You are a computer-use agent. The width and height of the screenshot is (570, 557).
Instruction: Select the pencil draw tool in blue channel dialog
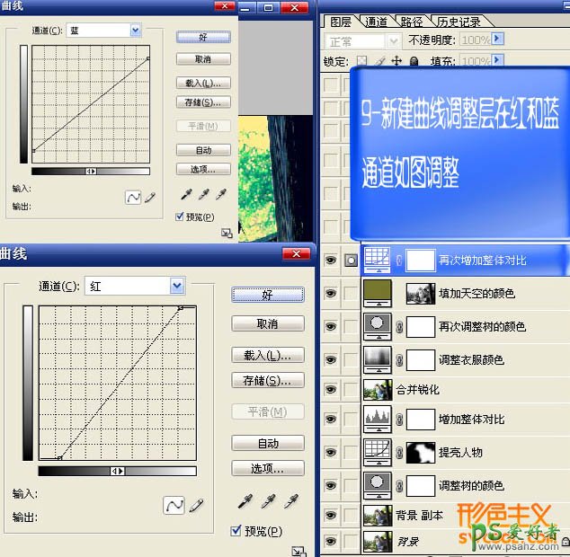click(150, 197)
